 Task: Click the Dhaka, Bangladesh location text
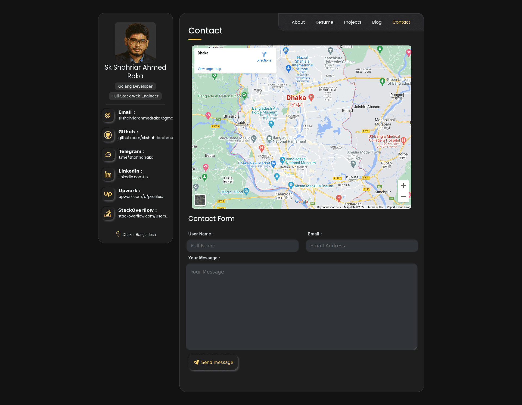(139, 235)
